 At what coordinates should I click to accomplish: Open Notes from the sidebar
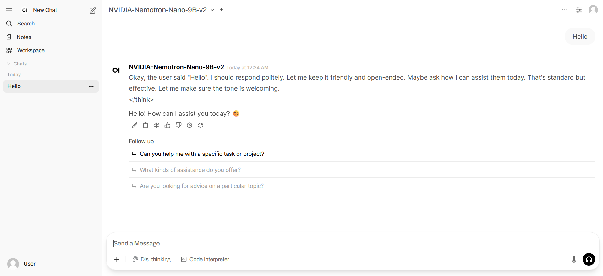click(x=24, y=37)
